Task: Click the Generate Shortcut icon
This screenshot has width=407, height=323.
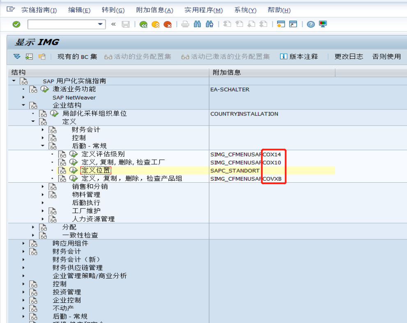Action: 293,24
